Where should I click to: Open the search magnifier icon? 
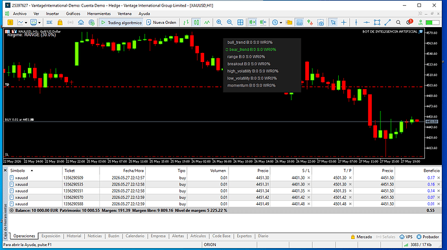tap(398, 22)
